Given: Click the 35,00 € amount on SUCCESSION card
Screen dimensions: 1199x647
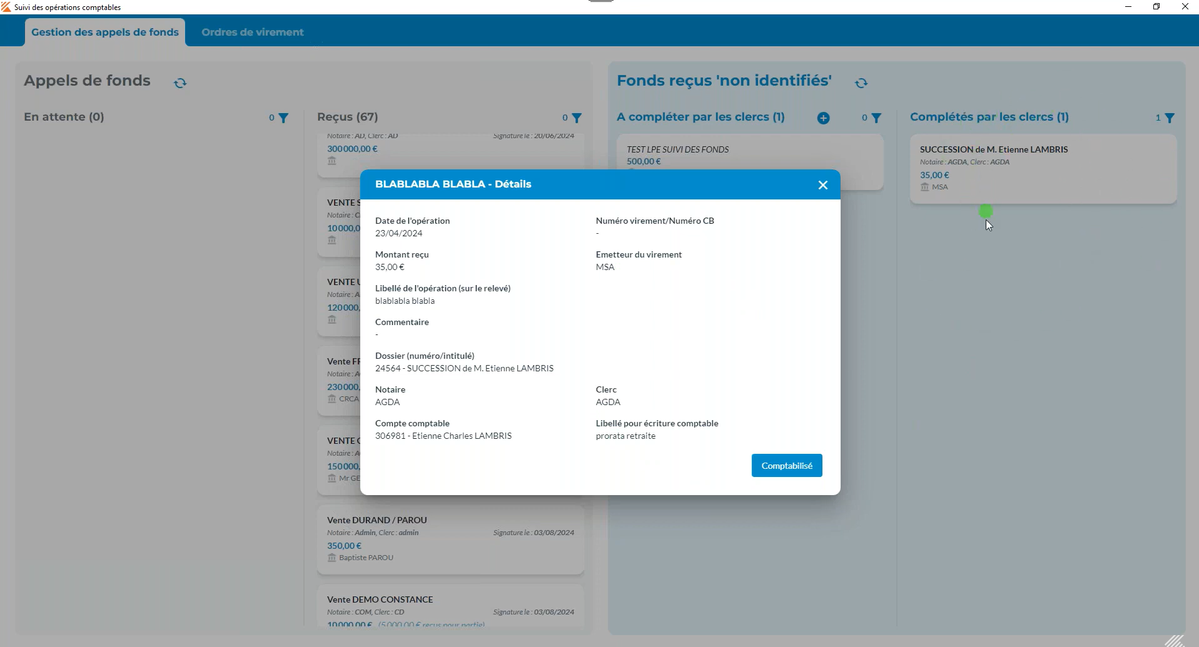Looking at the screenshot, I should [x=934, y=175].
